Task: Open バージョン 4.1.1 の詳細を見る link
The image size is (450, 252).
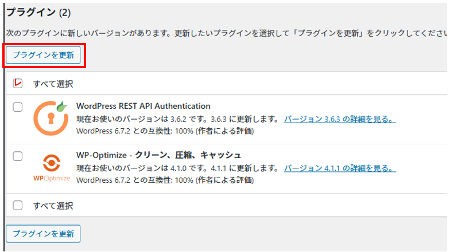Action: pos(340,168)
